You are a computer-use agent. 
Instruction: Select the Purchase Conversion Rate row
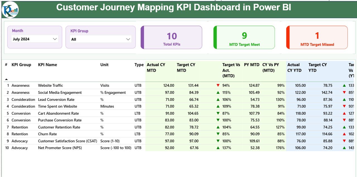[x=60, y=120]
